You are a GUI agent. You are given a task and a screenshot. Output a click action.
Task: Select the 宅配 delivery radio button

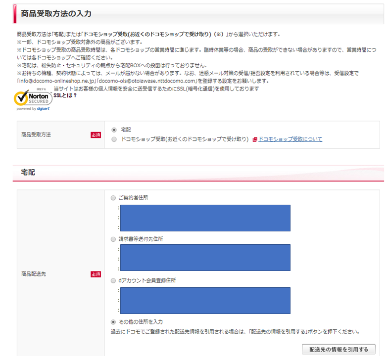click(x=114, y=130)
